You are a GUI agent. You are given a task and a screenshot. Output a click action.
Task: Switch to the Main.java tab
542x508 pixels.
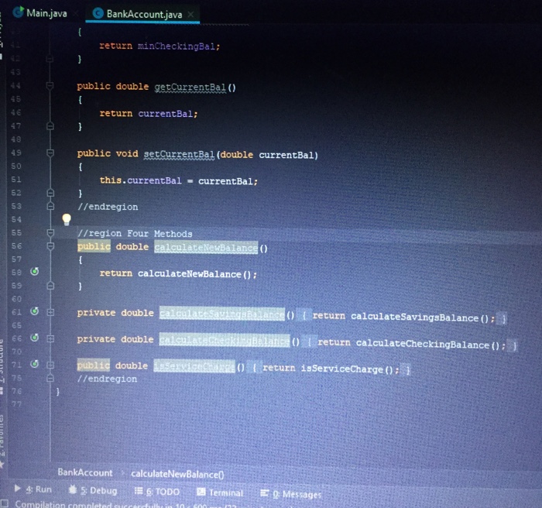40,13
